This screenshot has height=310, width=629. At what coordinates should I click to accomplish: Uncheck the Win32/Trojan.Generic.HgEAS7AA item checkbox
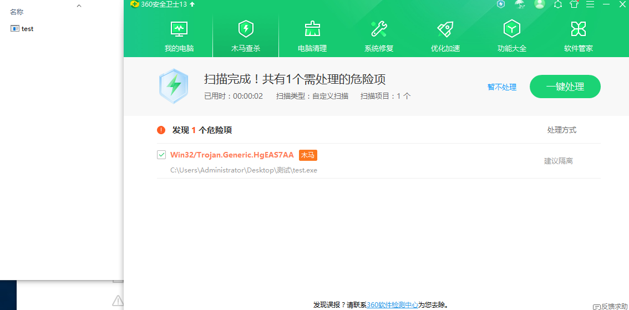(161, 155)
